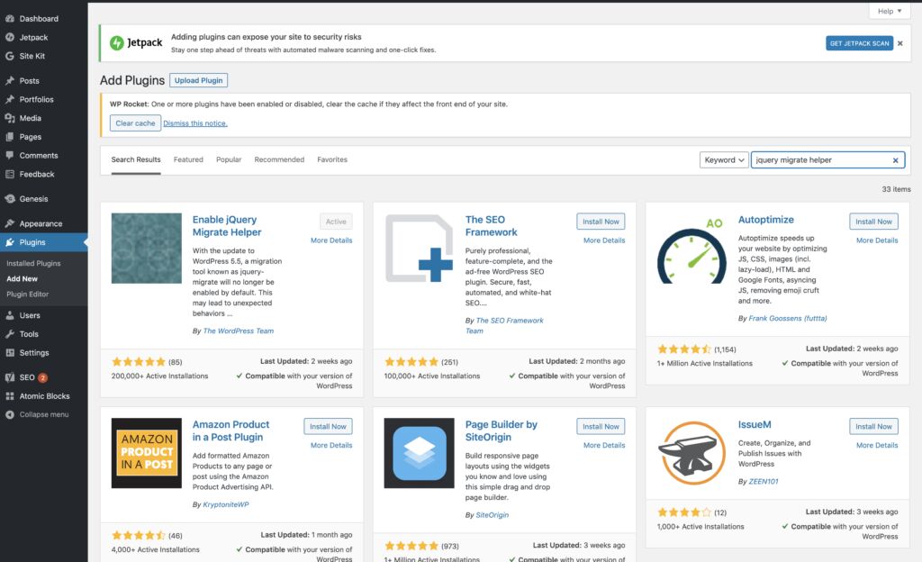The image size is (922, 562).
Task: Switch to the Recommended tab
Action: [x=279, y=159]
